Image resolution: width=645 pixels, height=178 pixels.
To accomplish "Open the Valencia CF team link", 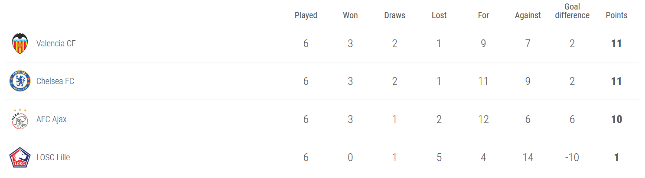I will 56,43.
